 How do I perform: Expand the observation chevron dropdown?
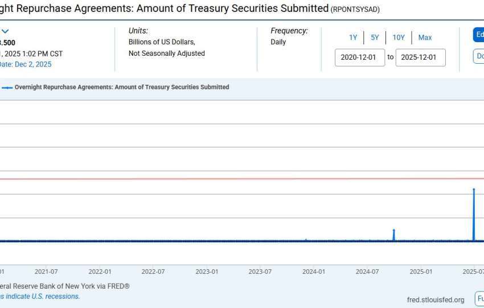pyautogui.click(x=5, y=31)
